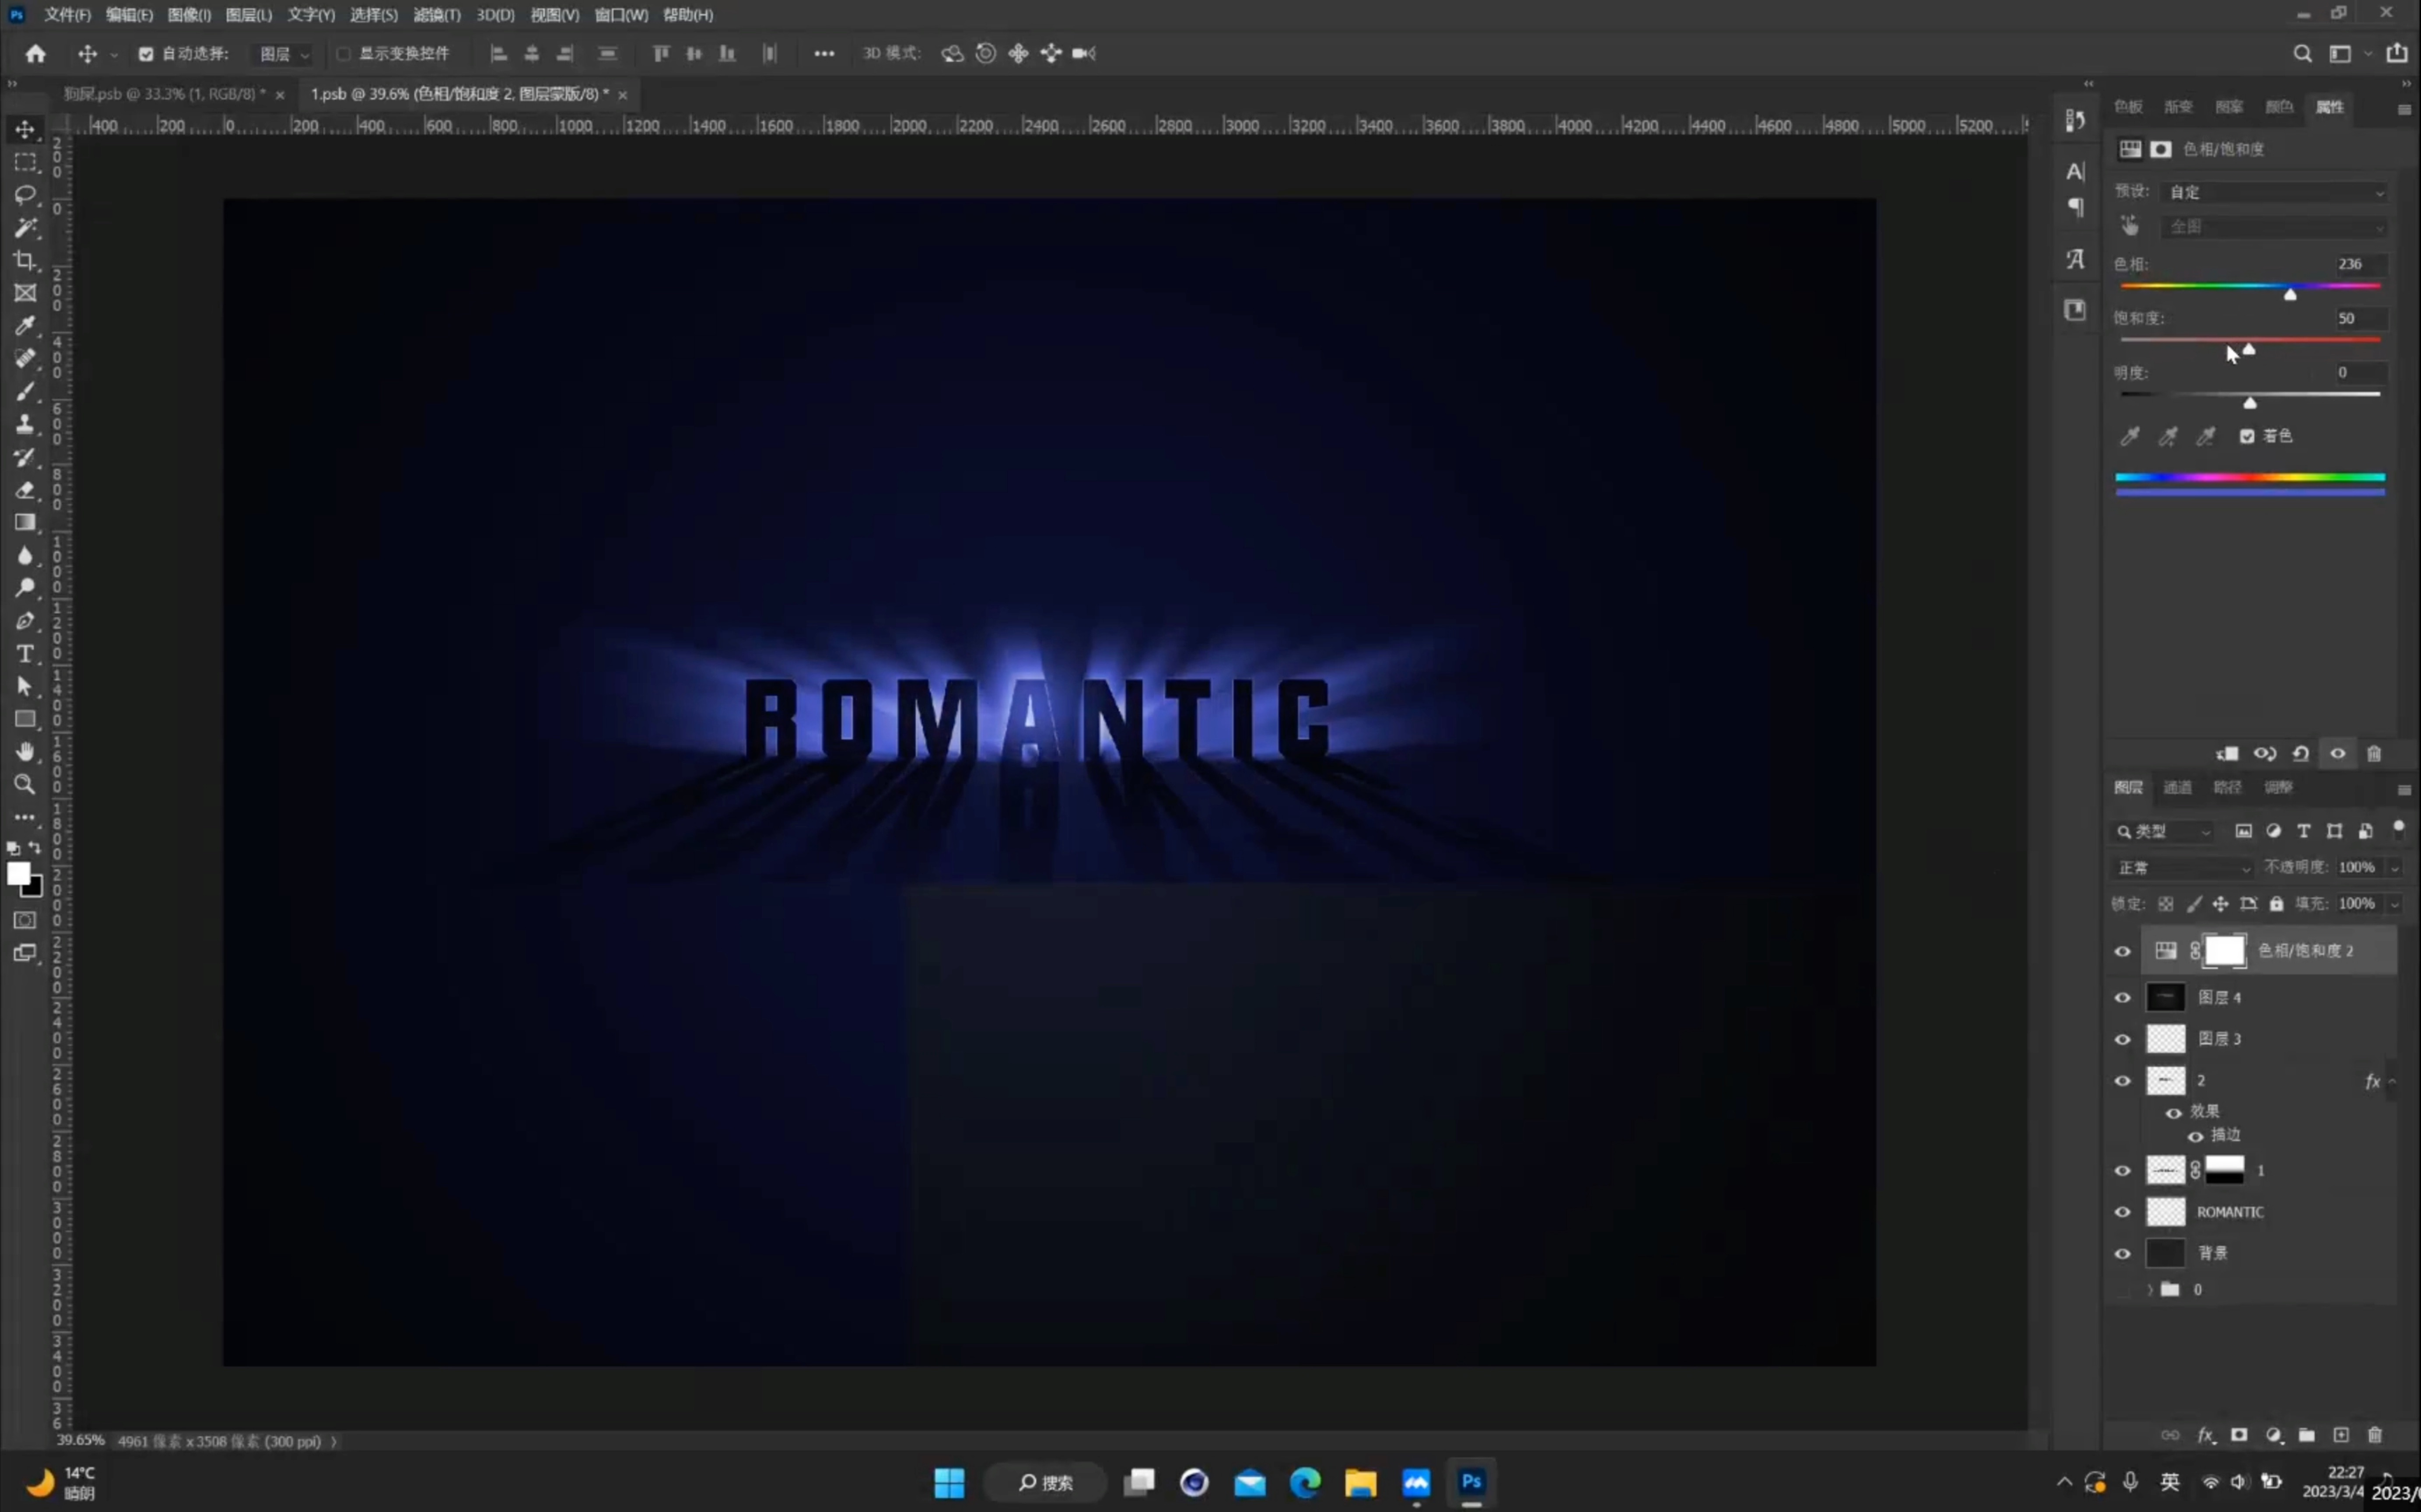Hide the 背景 layer
2421x1512 pixels.
coord(2122,1253)
